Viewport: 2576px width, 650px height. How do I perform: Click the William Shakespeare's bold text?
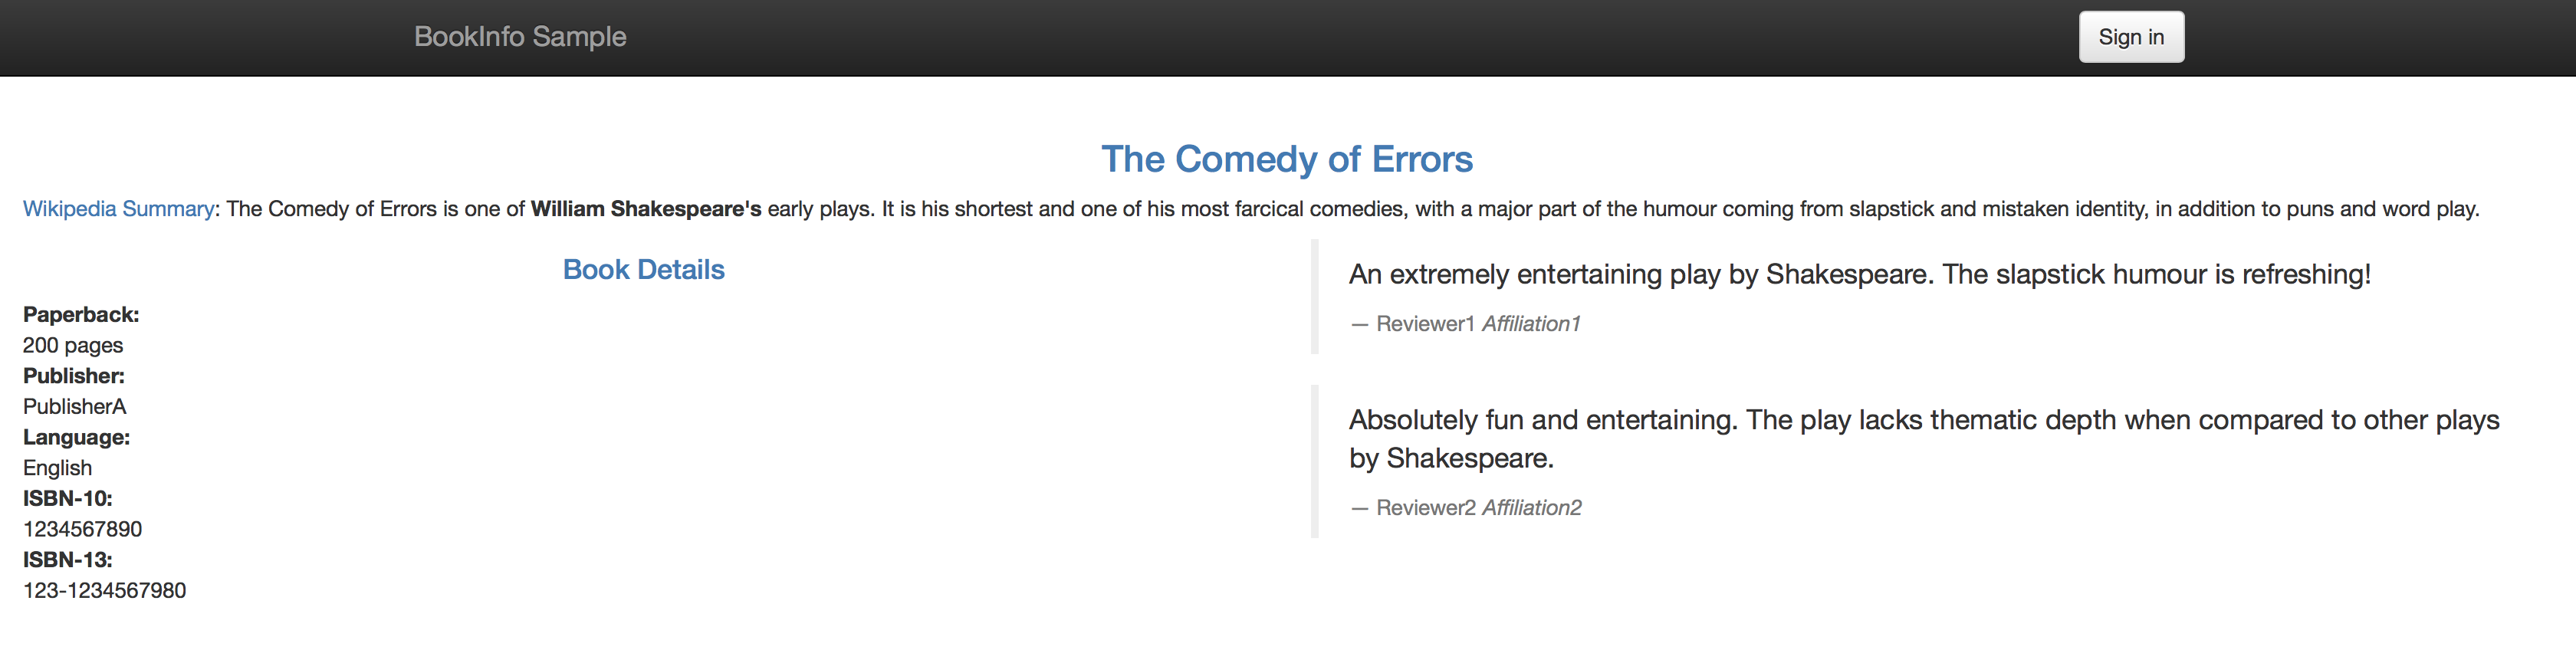point(646,209)
